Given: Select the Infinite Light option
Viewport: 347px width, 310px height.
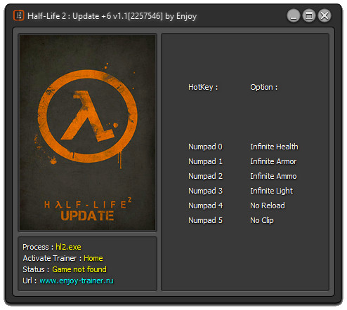Looking at the screenshot, I should [x=271, y=191].
